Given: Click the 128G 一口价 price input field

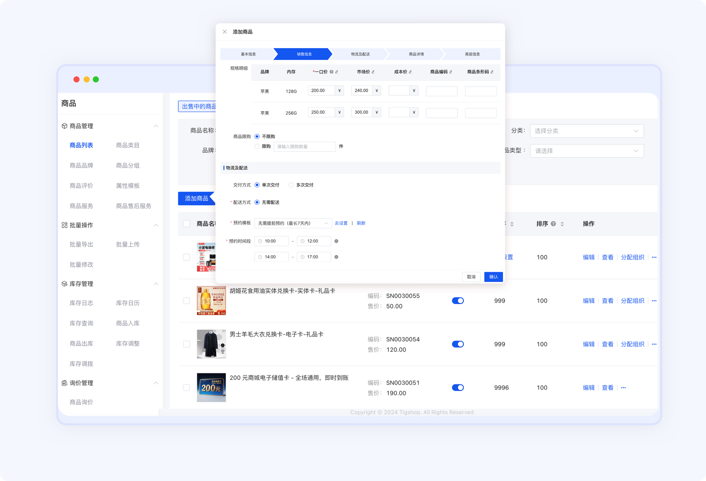Looking at the screenshot, I should point(321,91).
